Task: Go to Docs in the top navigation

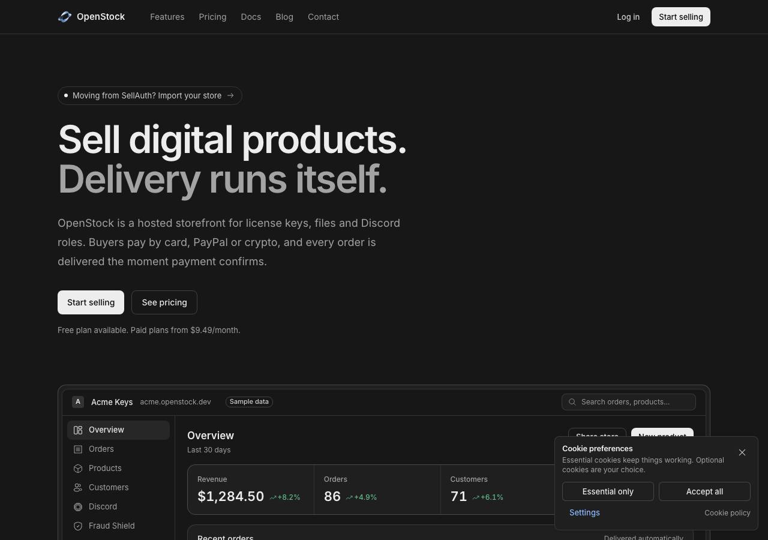Action: click(251, 17)
